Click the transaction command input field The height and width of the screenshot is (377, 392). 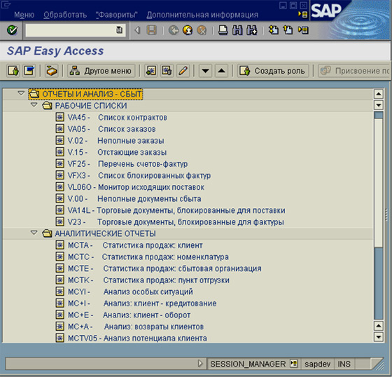(76, 30)
